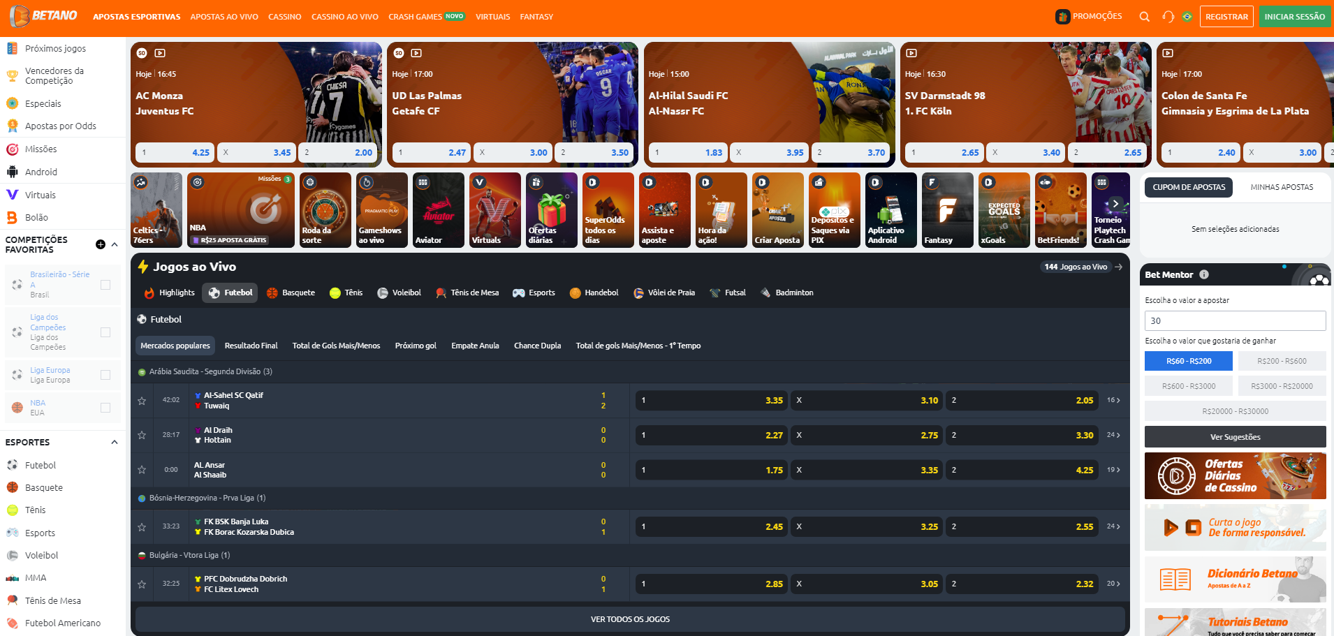Image resolution: width=1334 pixels, height=636 pixels.
Task: Expand 16 more markets for Al-Sahel match
Action: (x=1113, y=400)
